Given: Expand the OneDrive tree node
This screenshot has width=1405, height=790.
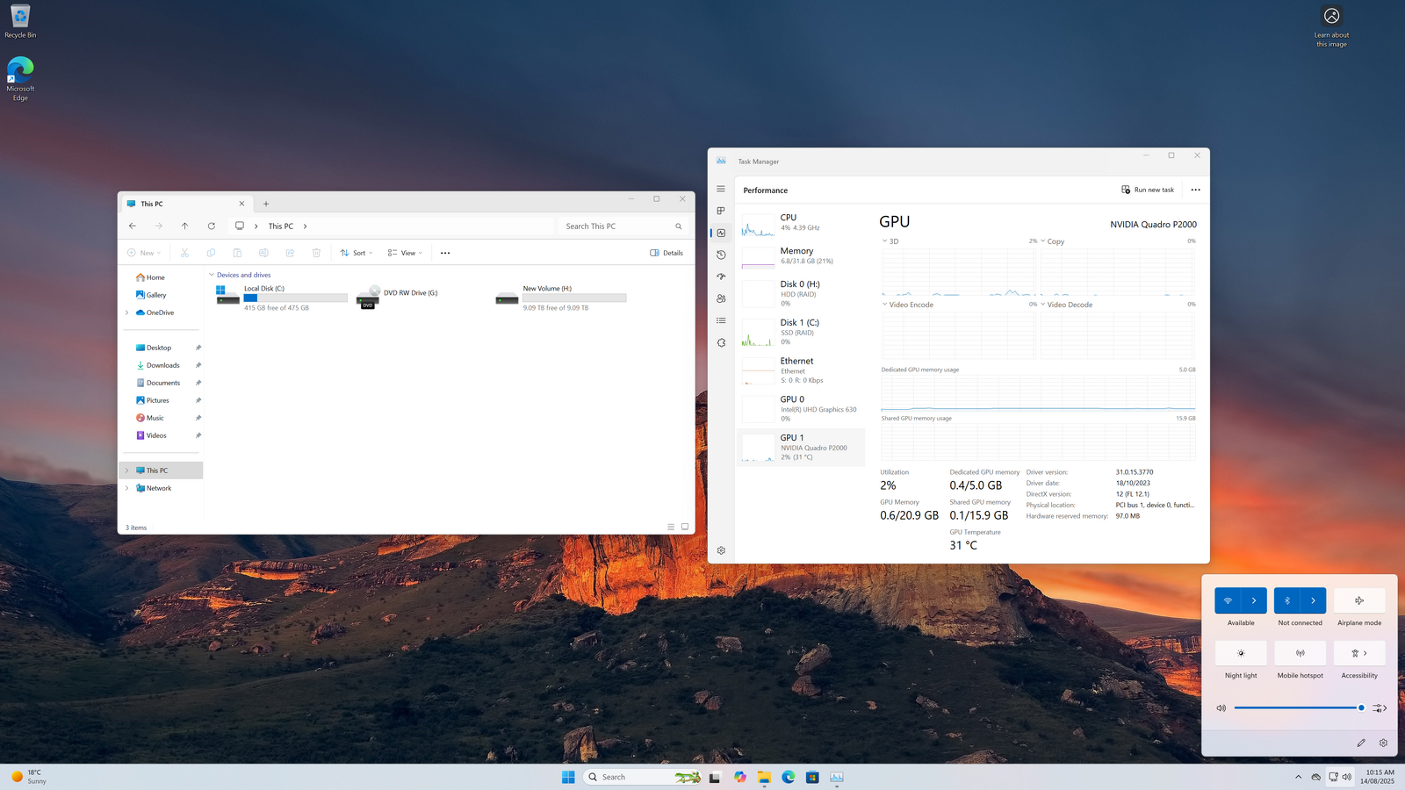Looking at the screenshot, I should [127, 312].
